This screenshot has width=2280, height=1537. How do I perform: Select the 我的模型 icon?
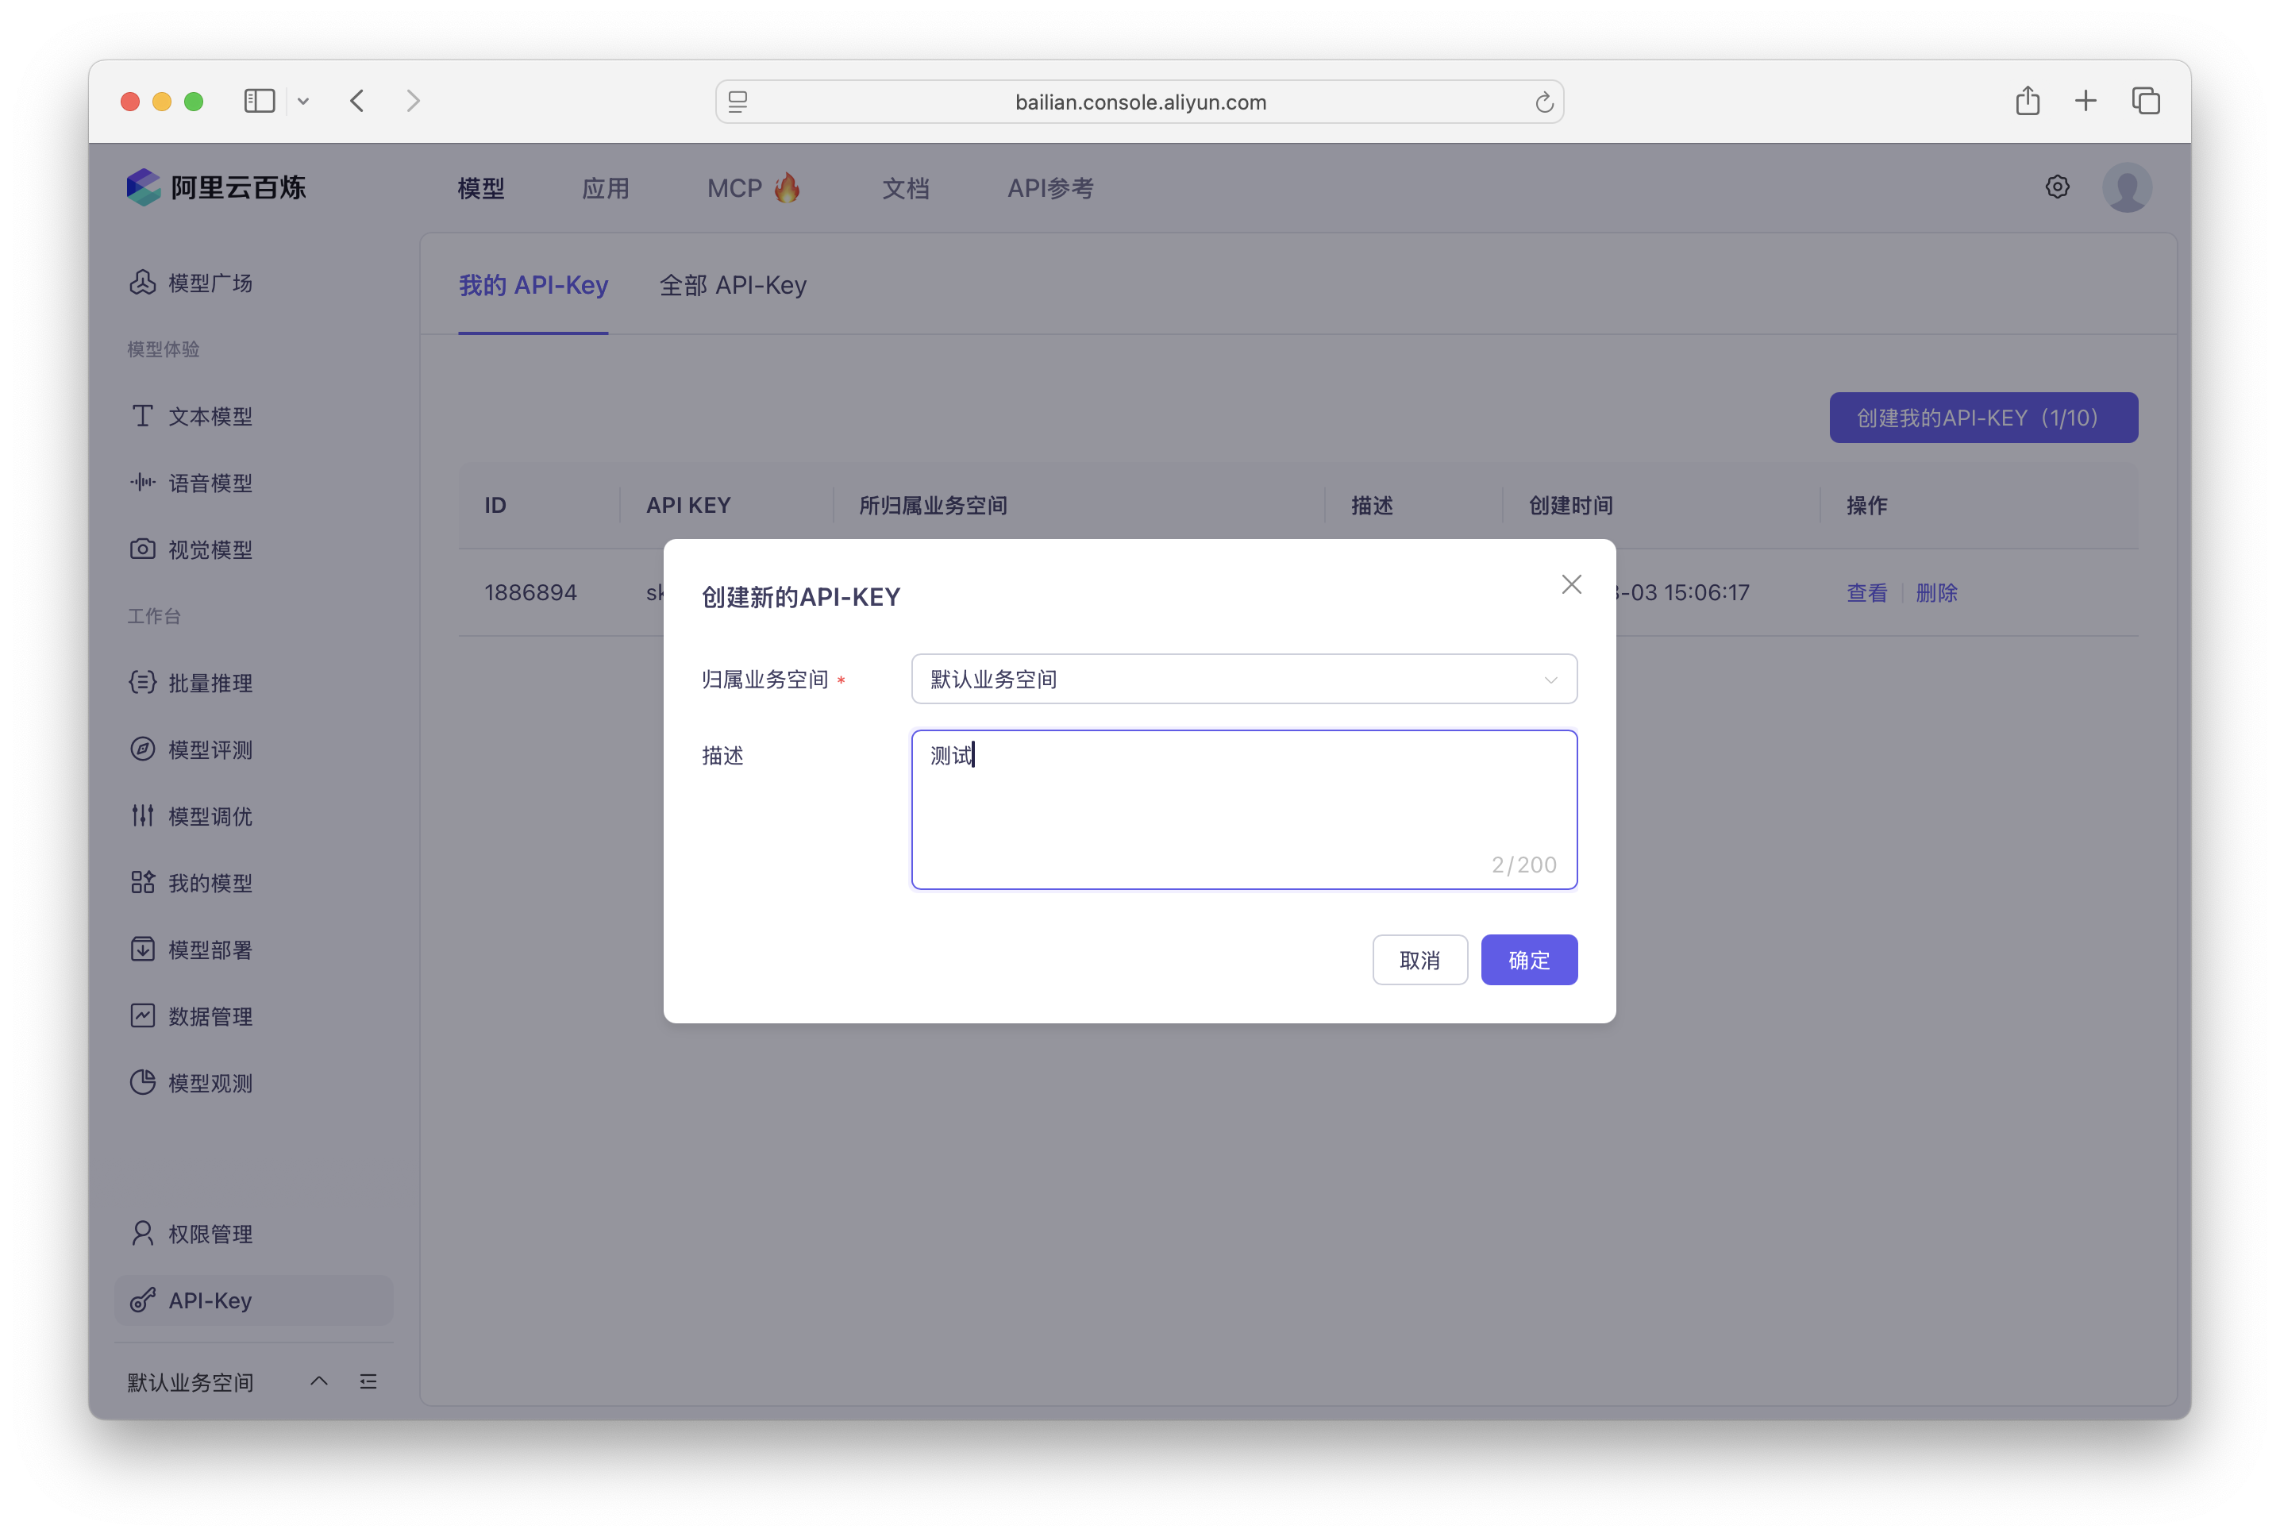pyautogui.click(x=143, y=882)
